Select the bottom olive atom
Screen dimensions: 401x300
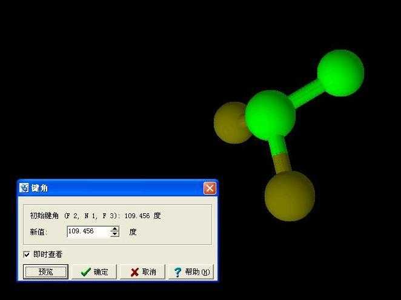[x=290, y=196]
